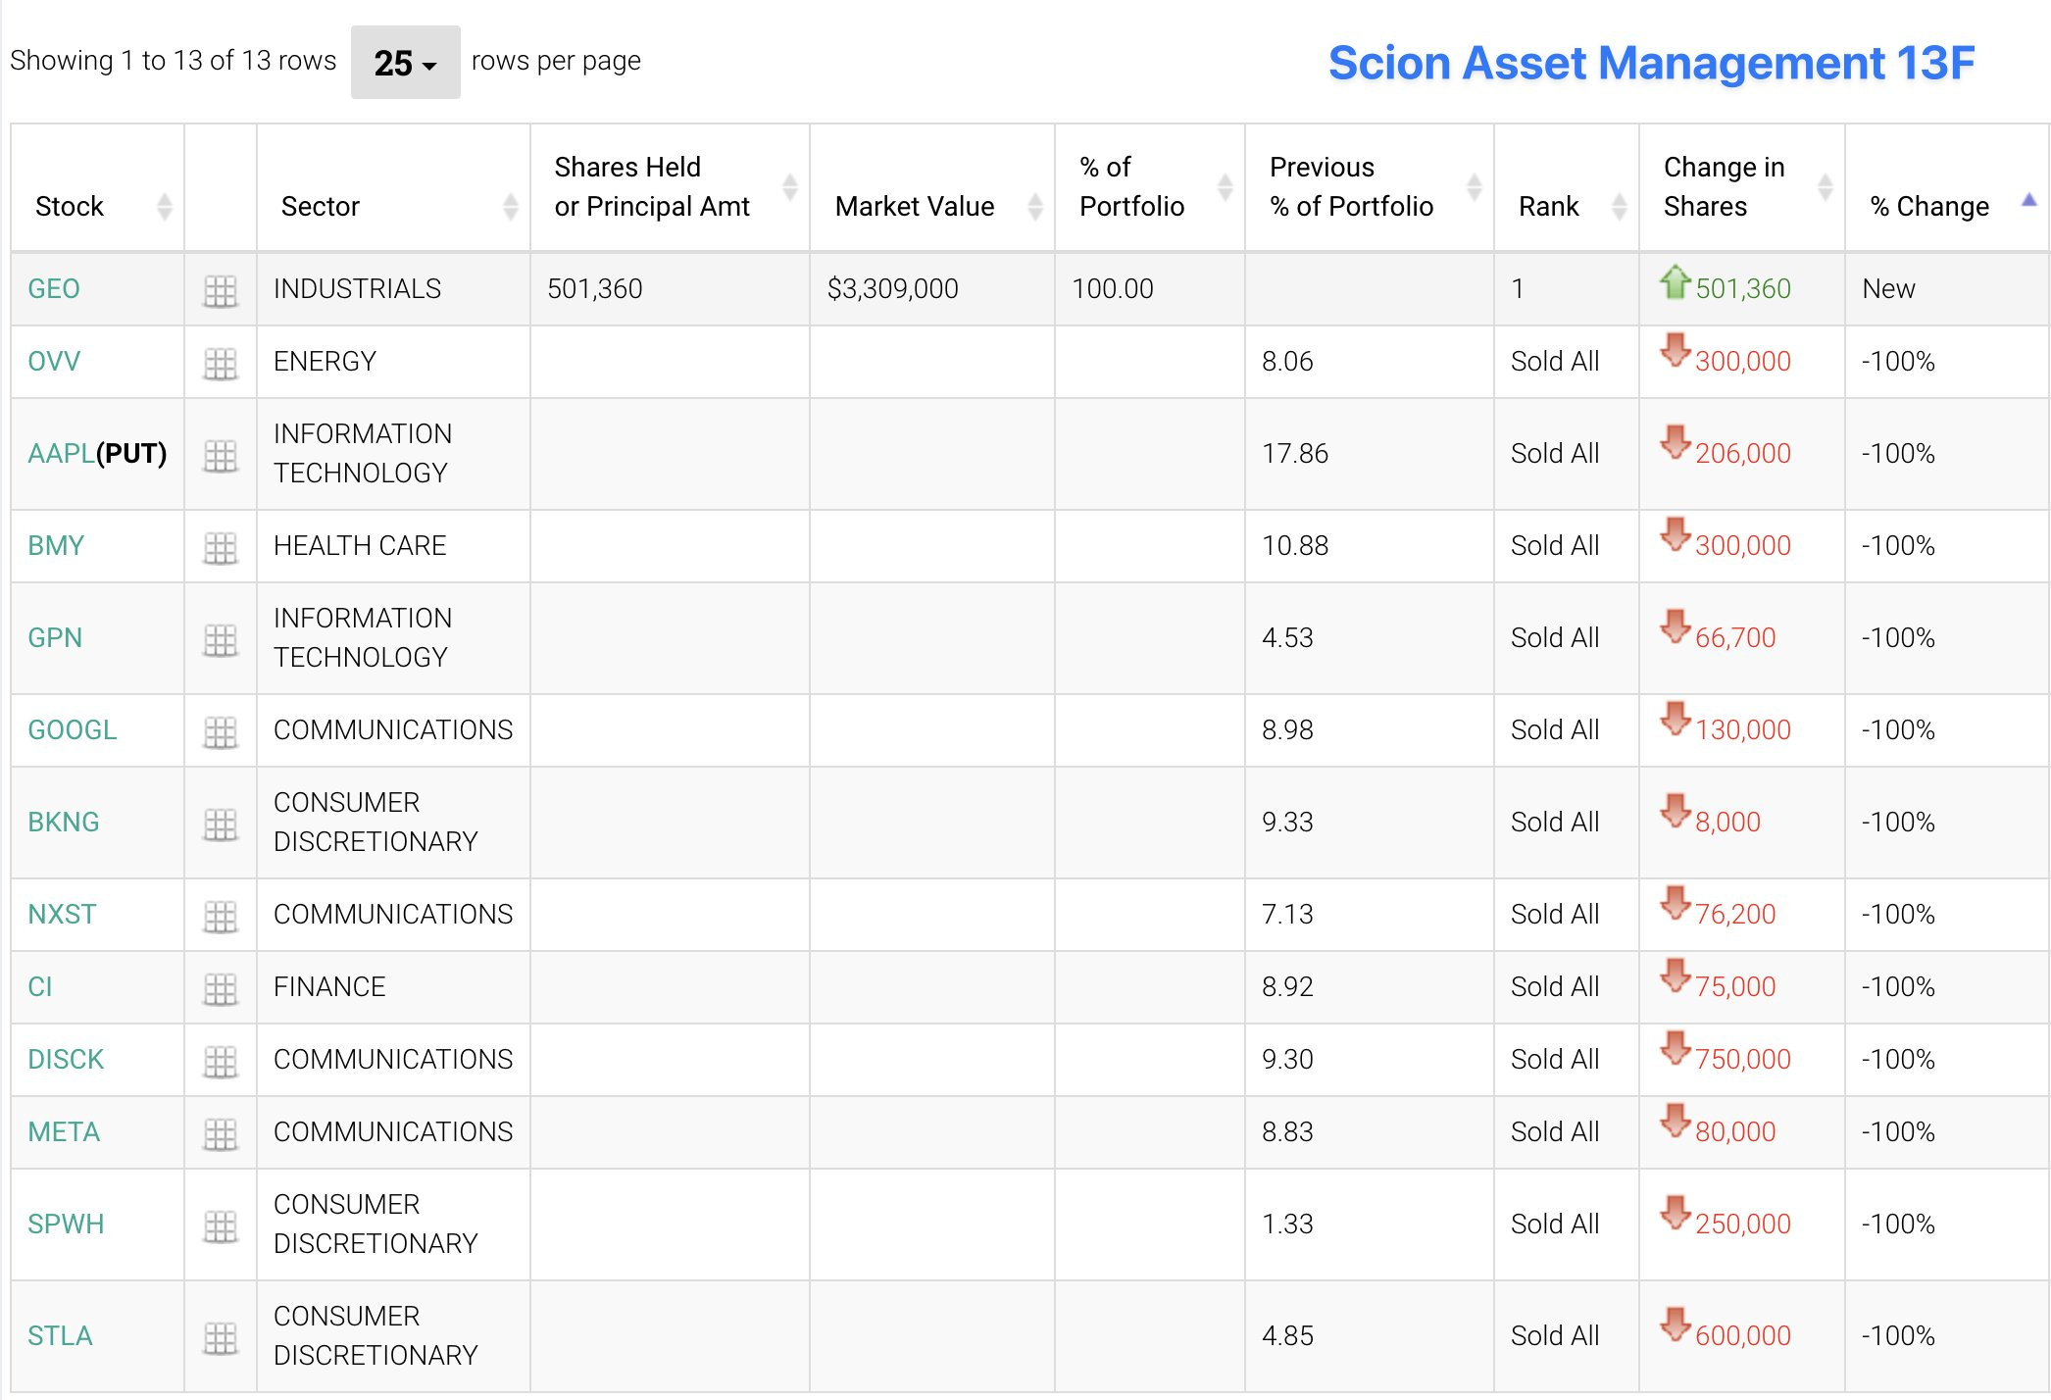This screenshot has width=2051, height=1400.
Task: Open the OVV stock link
Action: pos(54,362)
